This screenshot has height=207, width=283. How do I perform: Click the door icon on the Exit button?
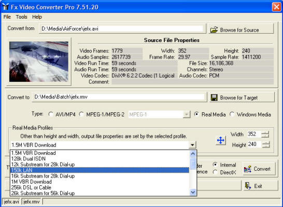click(248, 186)
